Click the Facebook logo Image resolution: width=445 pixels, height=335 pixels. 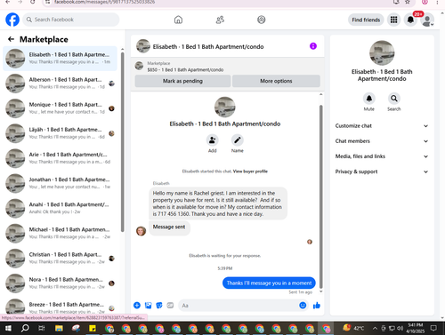point(12,20)
